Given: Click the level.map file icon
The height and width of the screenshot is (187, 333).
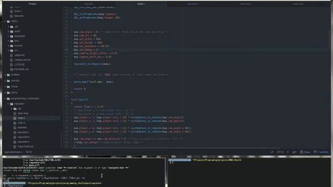Looking at the screenshot, I should coord(15,113).
